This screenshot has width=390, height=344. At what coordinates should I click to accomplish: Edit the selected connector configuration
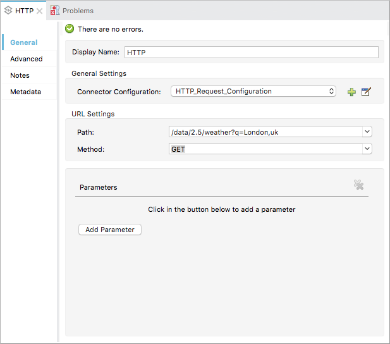click(x=366, y=92)
